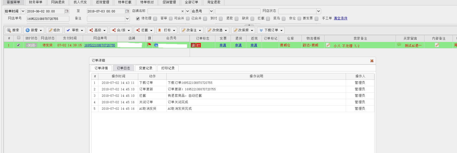This screenshot has width=457, height=153.
Task: Click the seller note pencil icon
Action: 328,45
